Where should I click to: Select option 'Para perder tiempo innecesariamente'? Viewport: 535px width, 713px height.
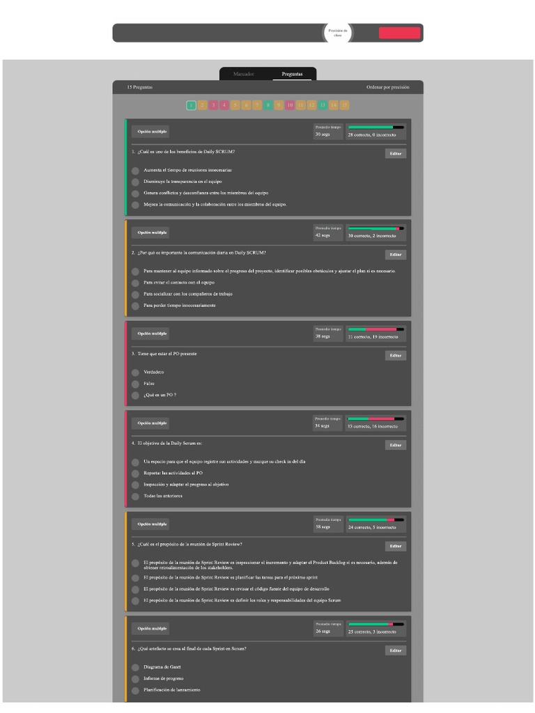coord(135,306)
